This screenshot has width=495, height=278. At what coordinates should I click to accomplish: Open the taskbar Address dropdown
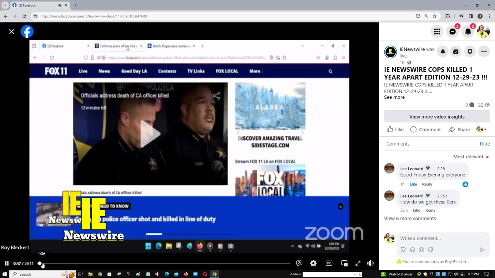click(x=355, y=274)
